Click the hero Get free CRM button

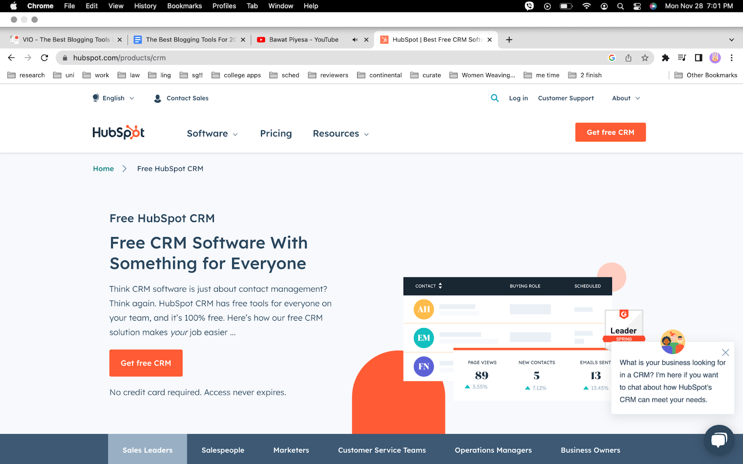[x=146, y=363]
